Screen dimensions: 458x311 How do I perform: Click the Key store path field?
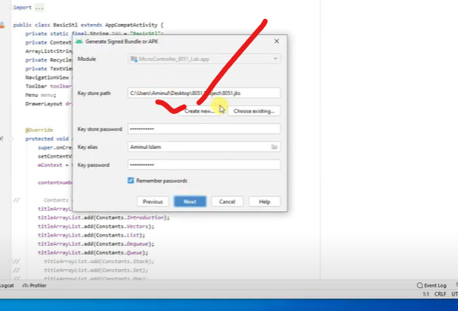pos(204,93)
